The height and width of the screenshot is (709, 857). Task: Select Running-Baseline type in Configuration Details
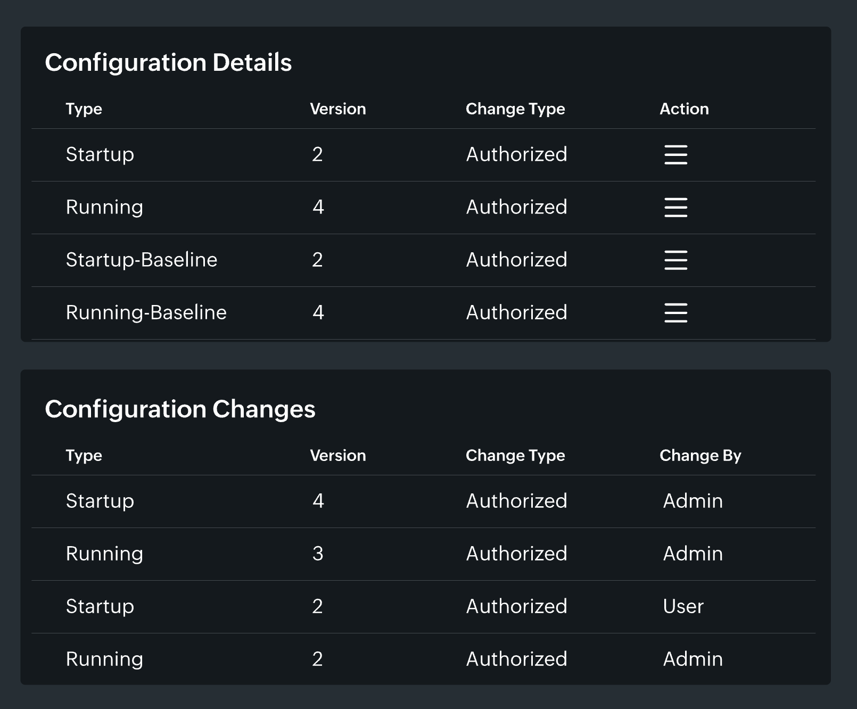pyautogui.click(x=146, y=312)
